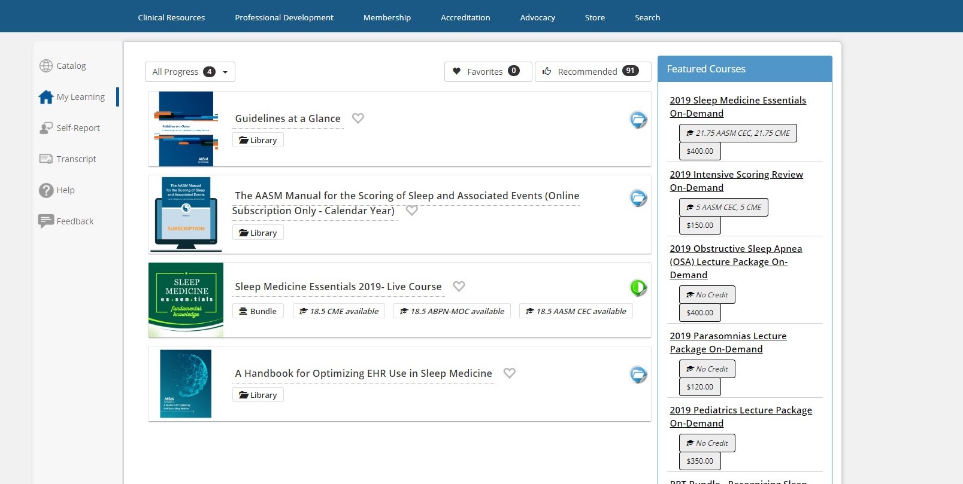Click the Recommended 91 button

coord(593,72)
